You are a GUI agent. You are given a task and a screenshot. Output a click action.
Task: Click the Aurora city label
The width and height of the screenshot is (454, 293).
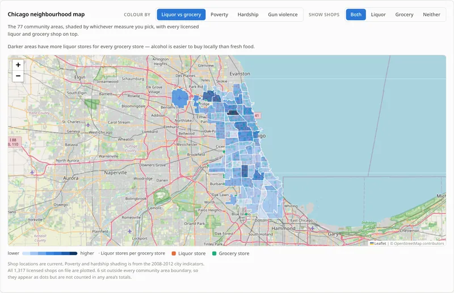point(71,178)
